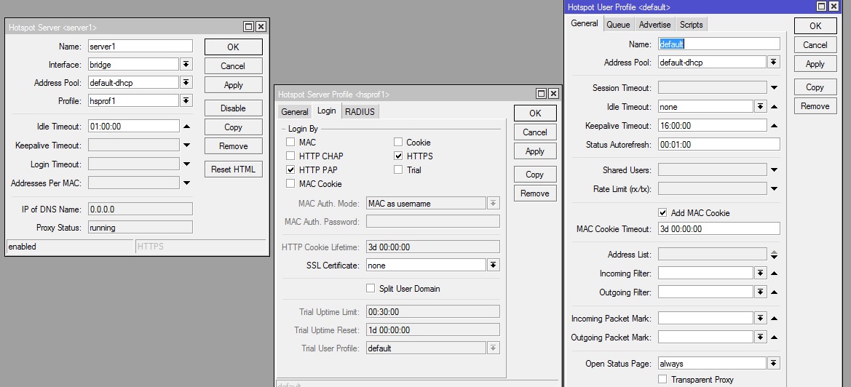Viewport: 851px width, 387px height.
Task: Switch to Scripts tab in User Profile
Action: (x=692, y=25)
